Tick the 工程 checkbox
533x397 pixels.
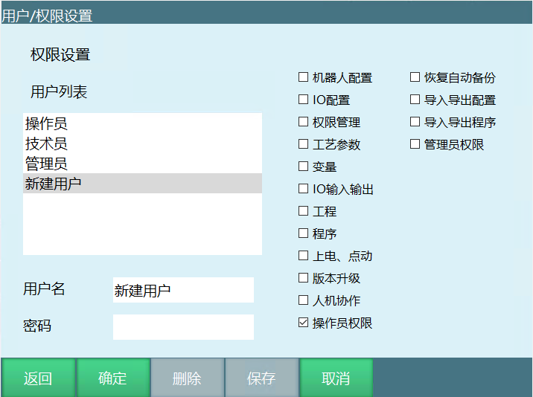(x=303, y=211)
